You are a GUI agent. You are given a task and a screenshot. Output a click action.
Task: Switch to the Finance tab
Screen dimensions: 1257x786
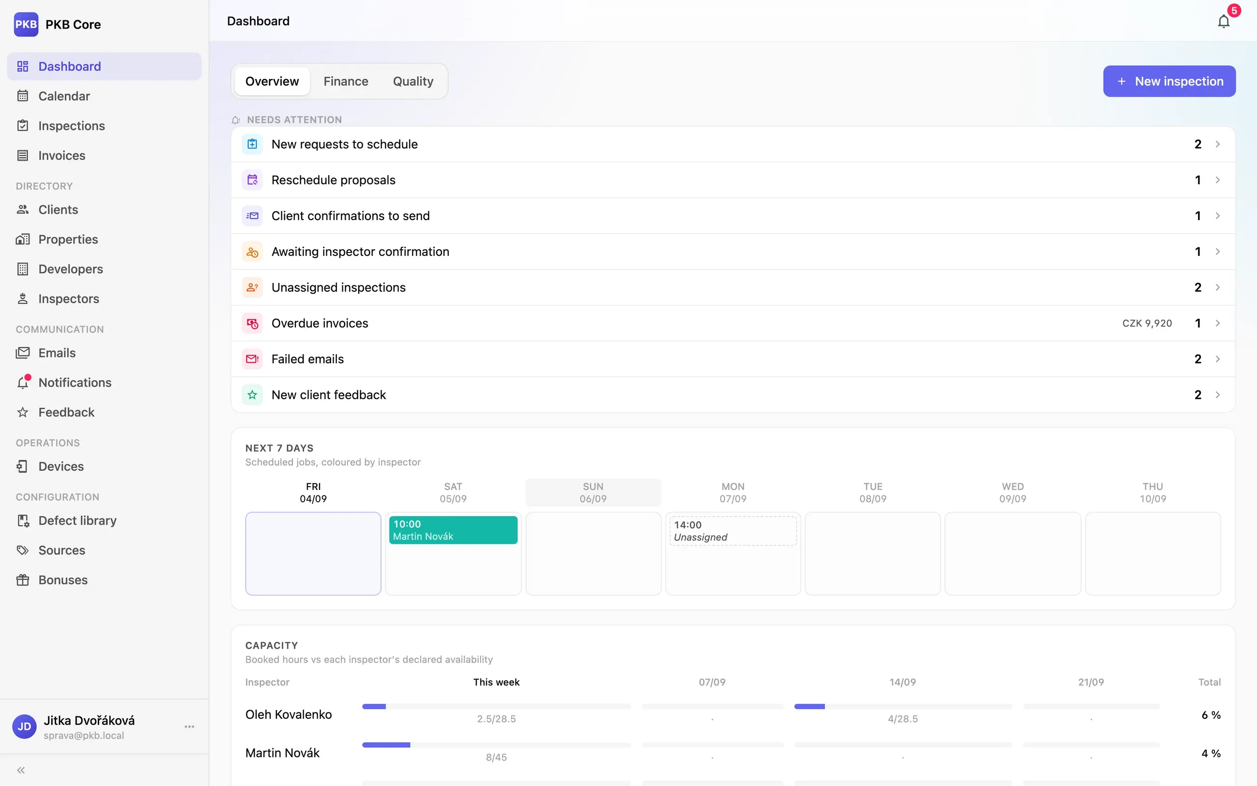click(x=346, y=82)
